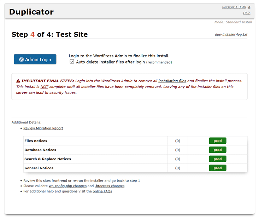Click good badge for Database Notices
Screen dimensions: 259x218
[218, 150]
